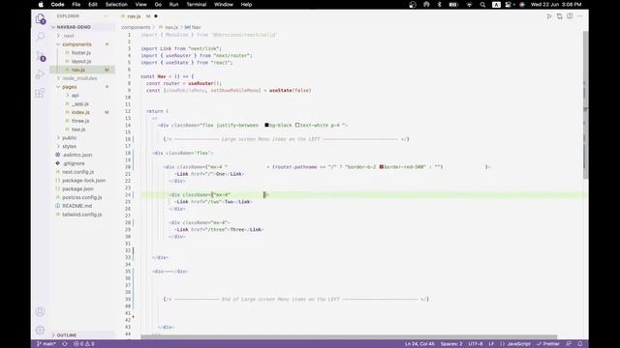Screen dimensions: 620x348
Task: Open the Extensions view
Action: pyautogui.click(x=41, y=93)
